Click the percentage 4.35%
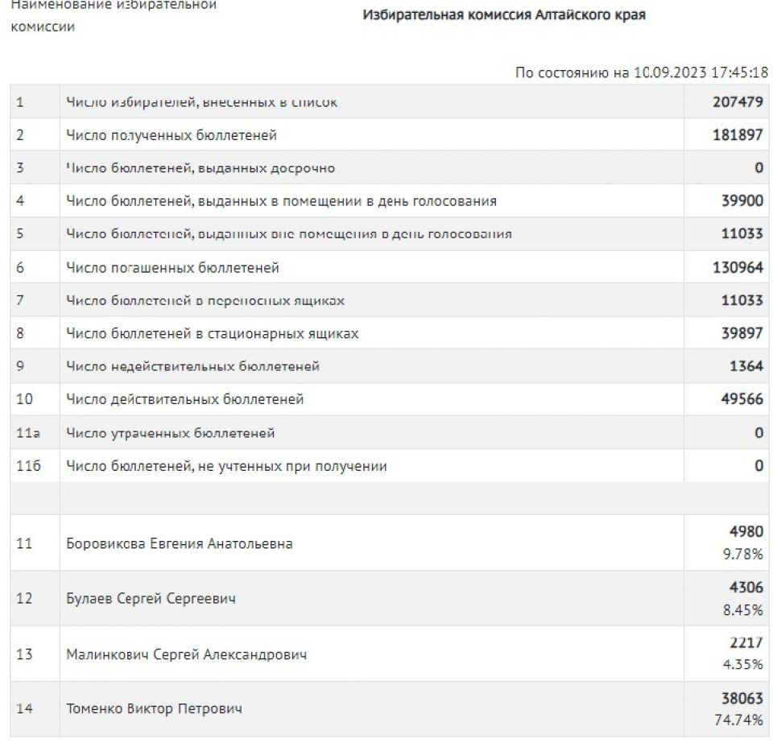The width and height of the screenshot is (773, 751). coord(743,665)
